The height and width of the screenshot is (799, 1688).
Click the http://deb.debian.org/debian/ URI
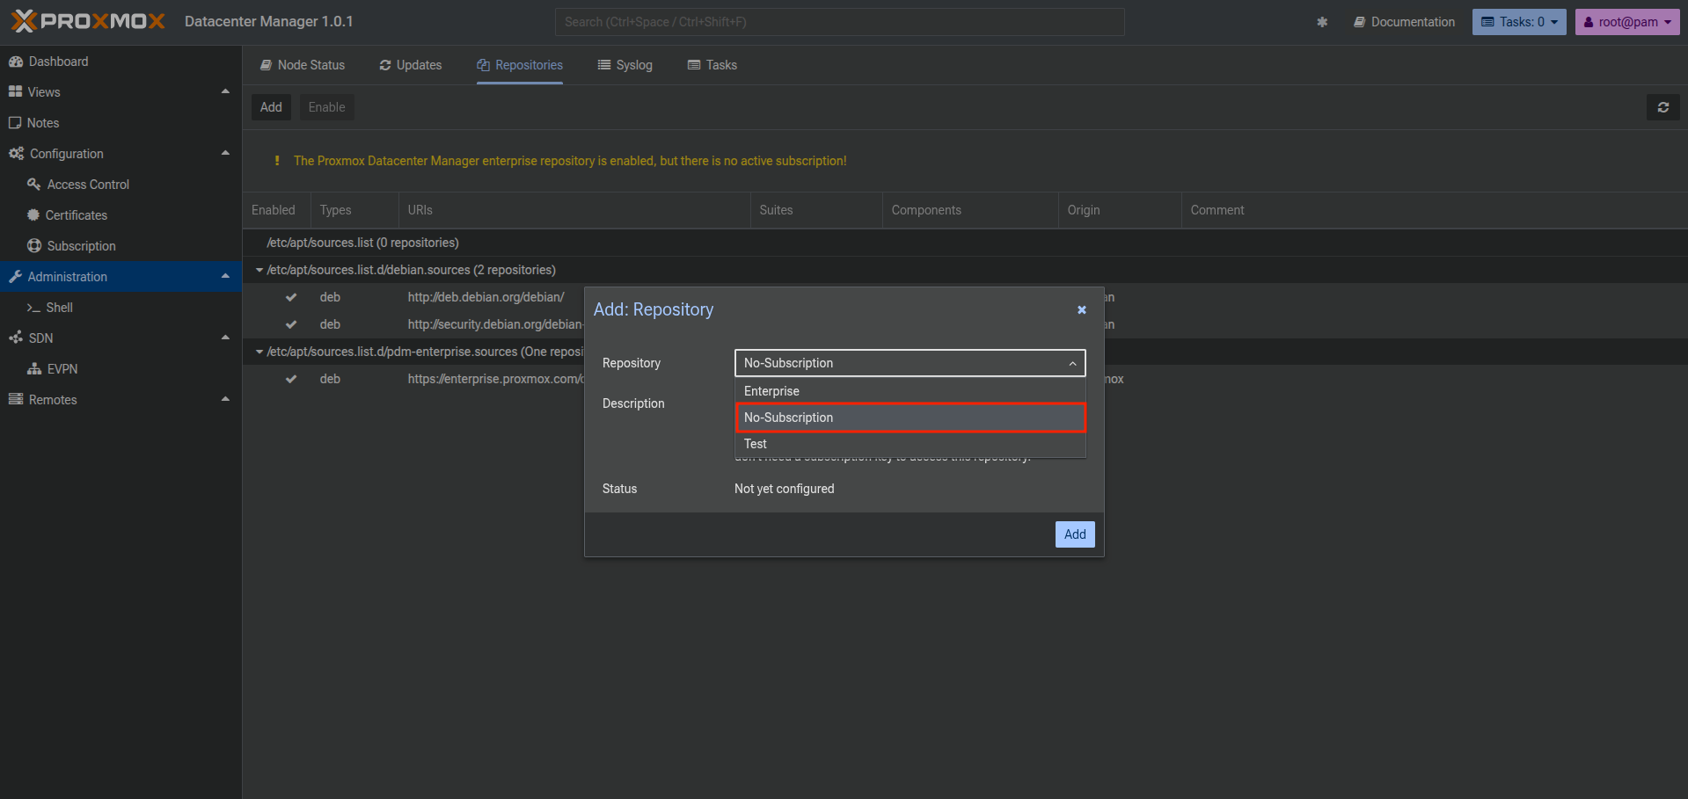tap(486, 297)
